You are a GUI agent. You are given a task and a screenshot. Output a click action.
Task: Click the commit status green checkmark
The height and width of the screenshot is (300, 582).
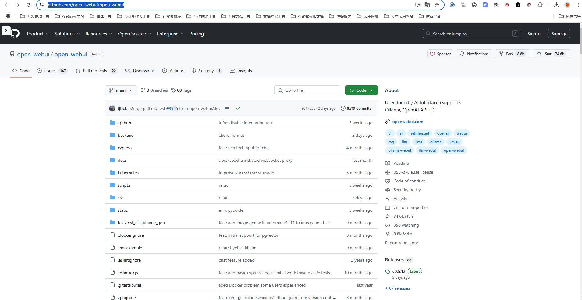pos(238,108)
